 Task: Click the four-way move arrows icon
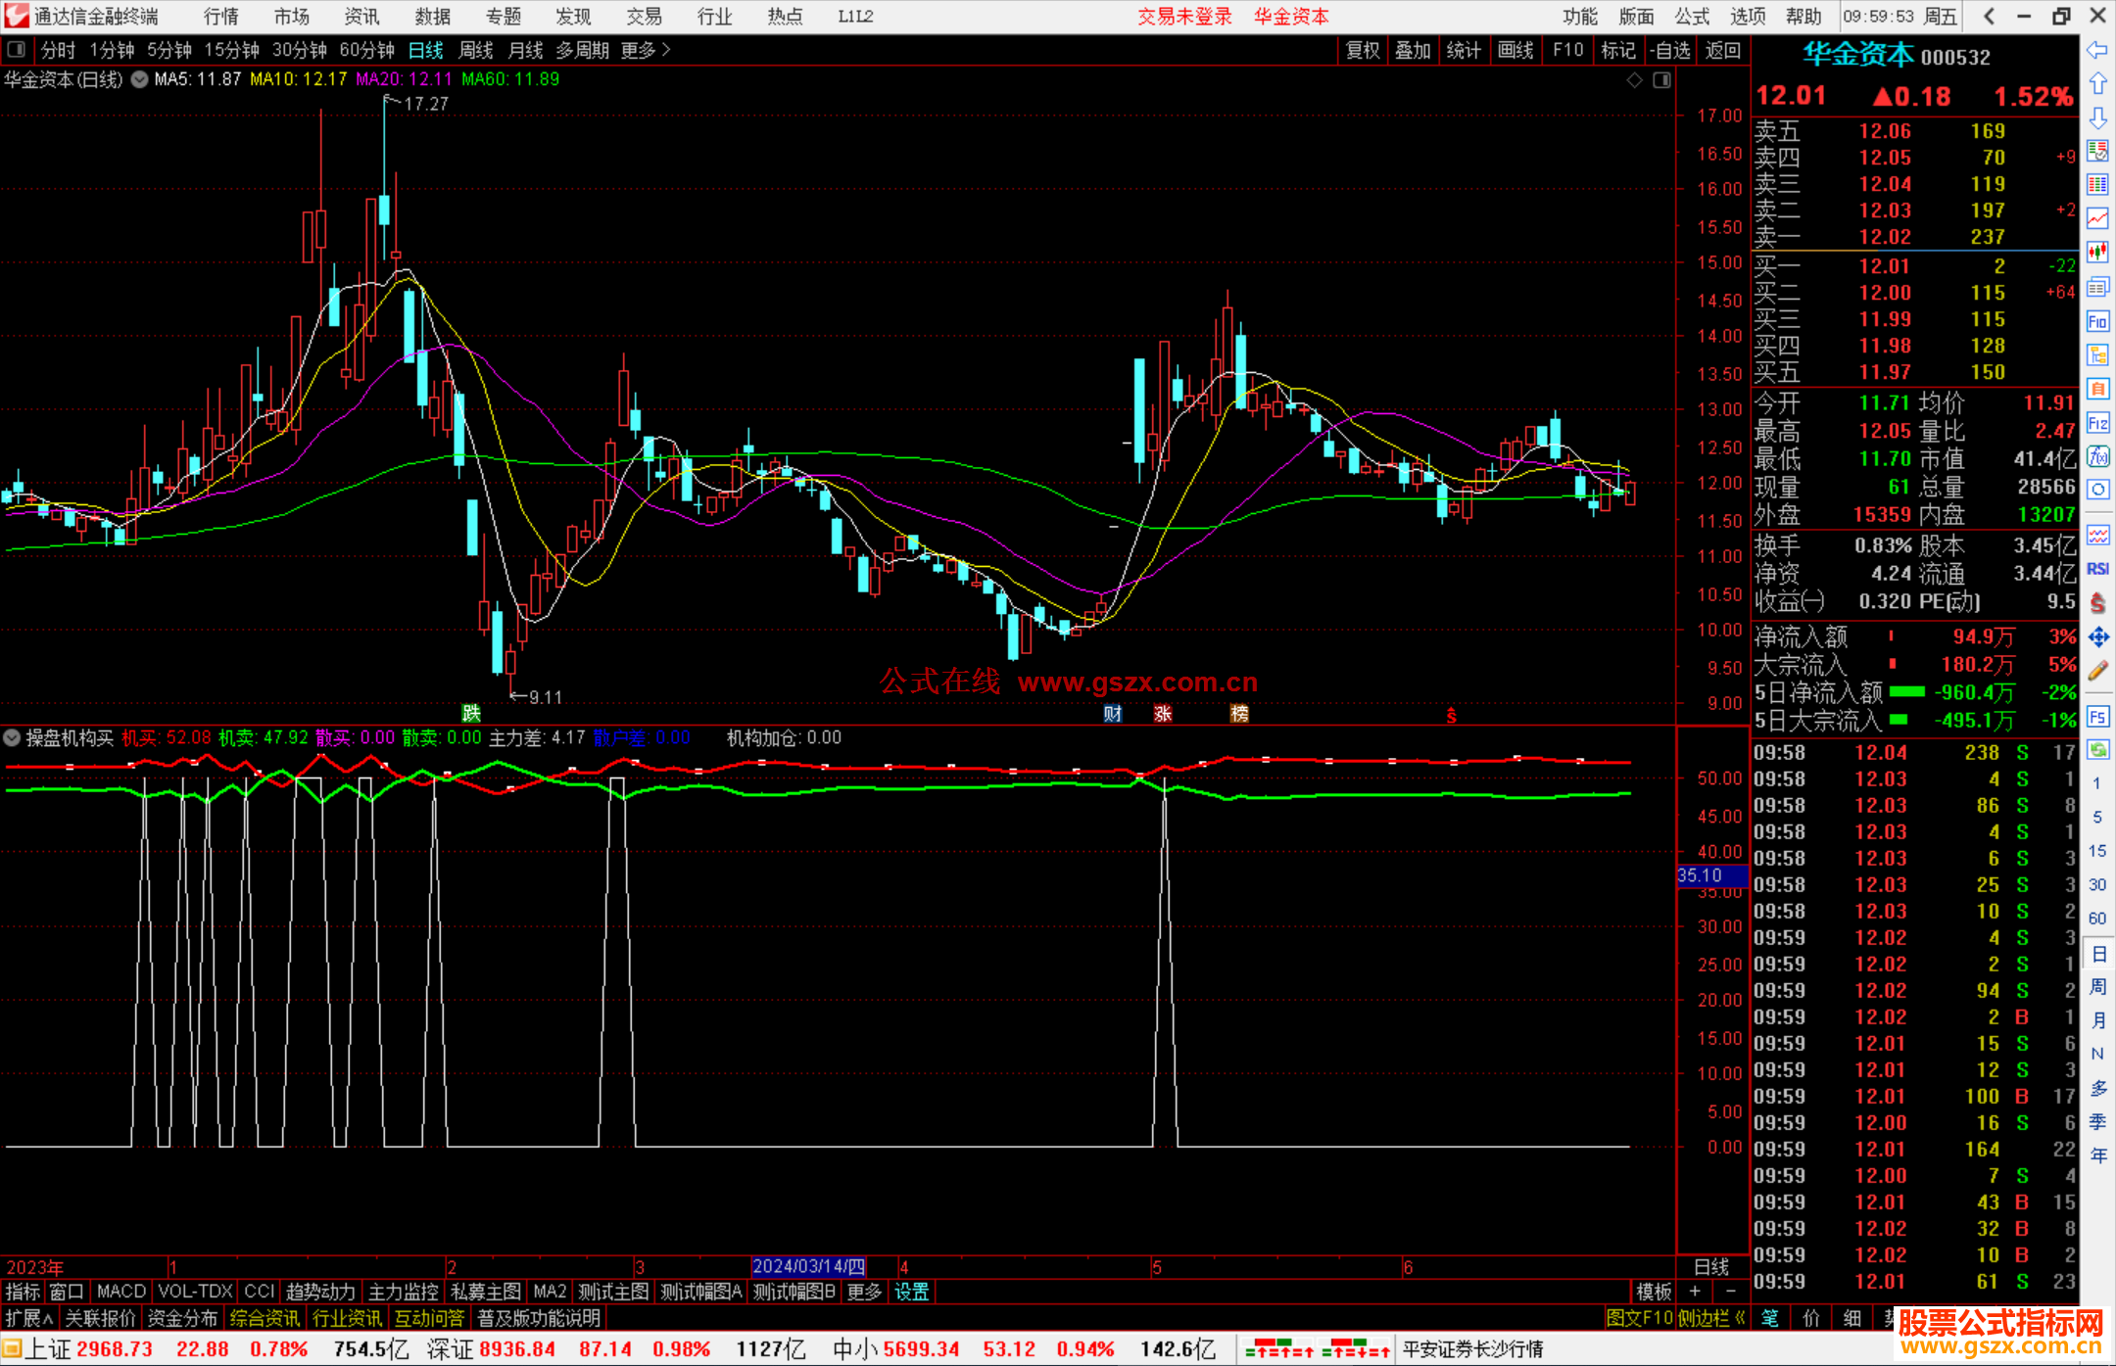(2097, 637)
